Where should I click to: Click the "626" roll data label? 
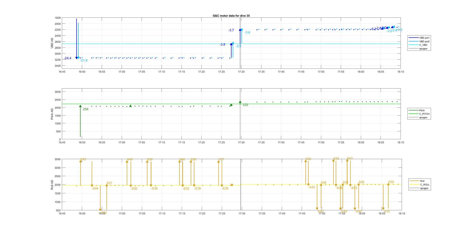point(308,159)
